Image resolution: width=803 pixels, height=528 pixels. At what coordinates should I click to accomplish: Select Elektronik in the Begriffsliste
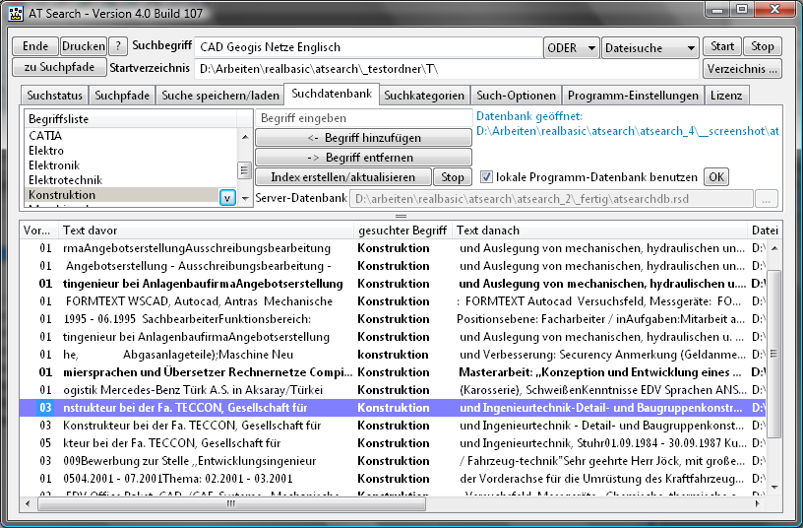click(131, 165)
